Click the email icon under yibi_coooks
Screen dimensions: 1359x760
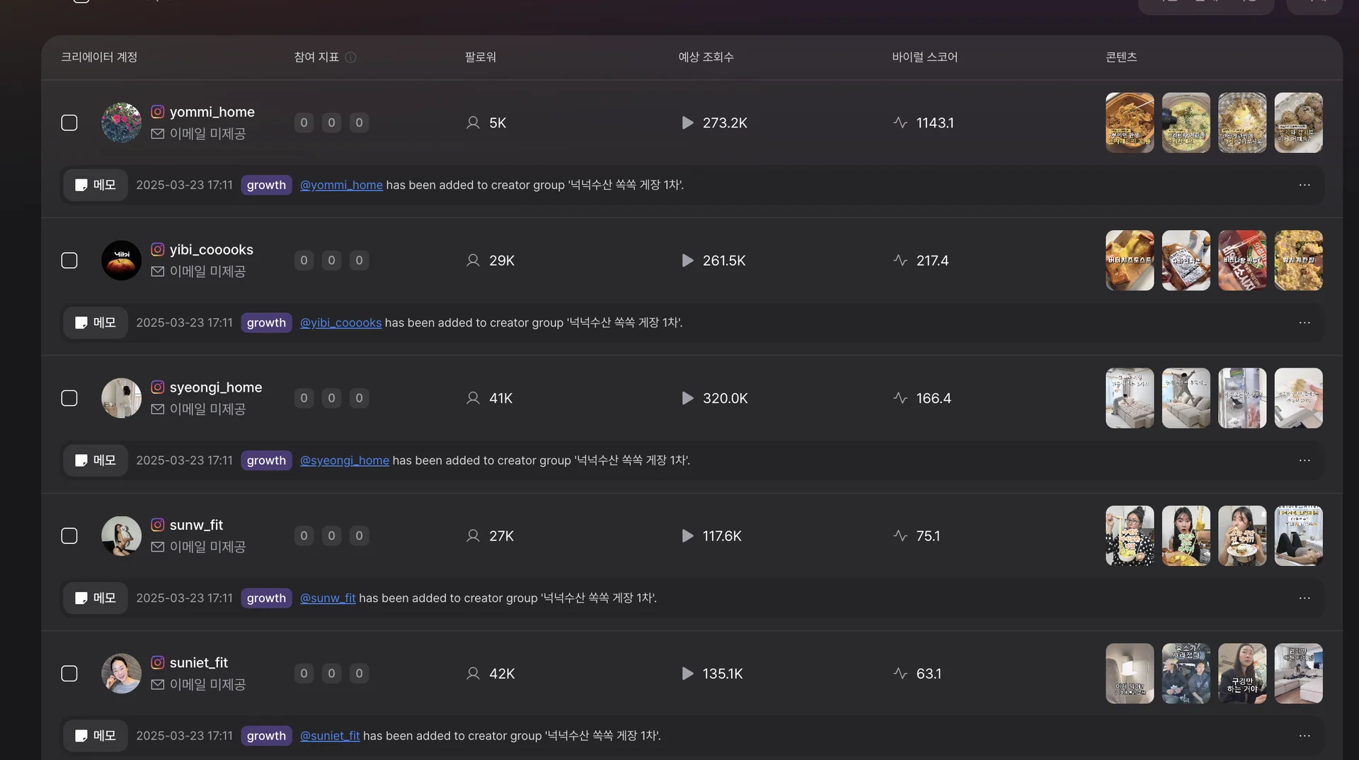tap(158, 272)
